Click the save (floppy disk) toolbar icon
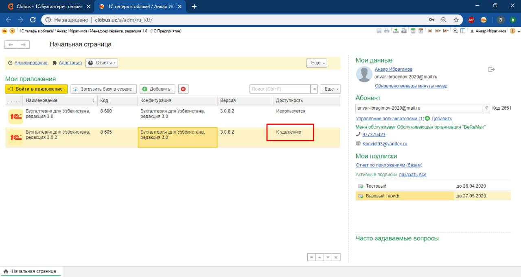 click(x=379, y=31)
